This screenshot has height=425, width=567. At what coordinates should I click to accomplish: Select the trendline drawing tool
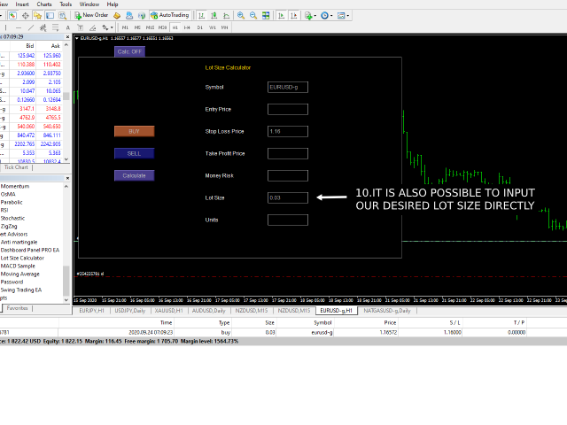tap(31, 27)
